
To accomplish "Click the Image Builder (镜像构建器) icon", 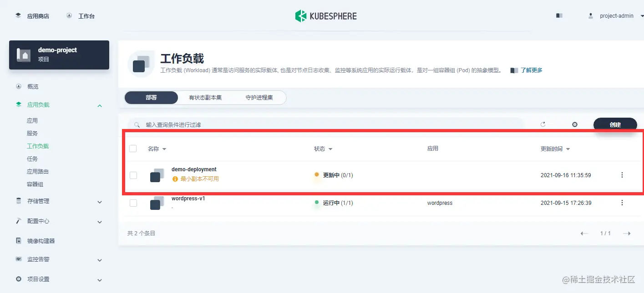I will [x=19, y=241].
